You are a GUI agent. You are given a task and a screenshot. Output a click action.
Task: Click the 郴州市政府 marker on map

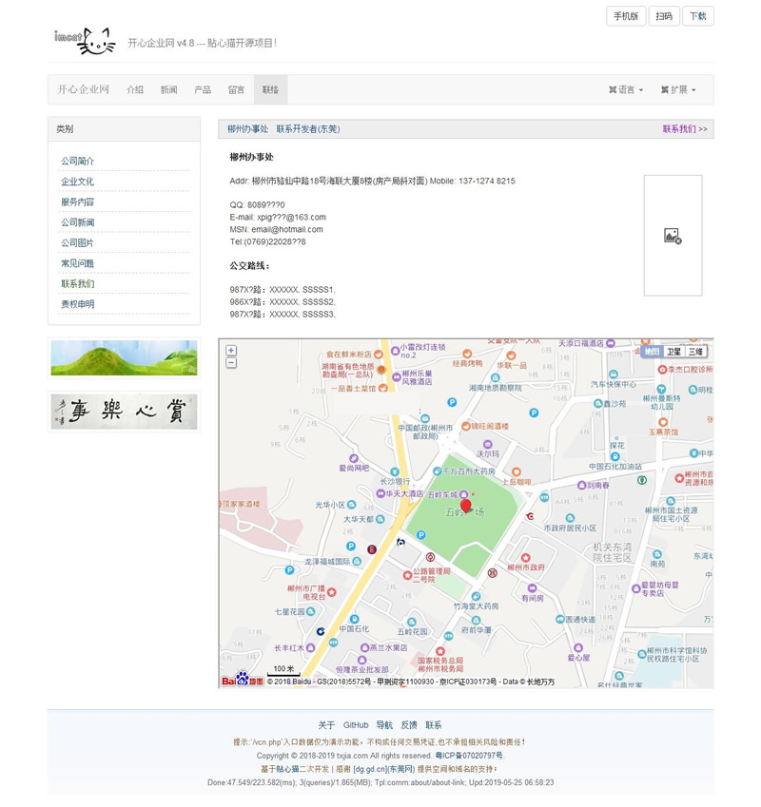(526, 558)
